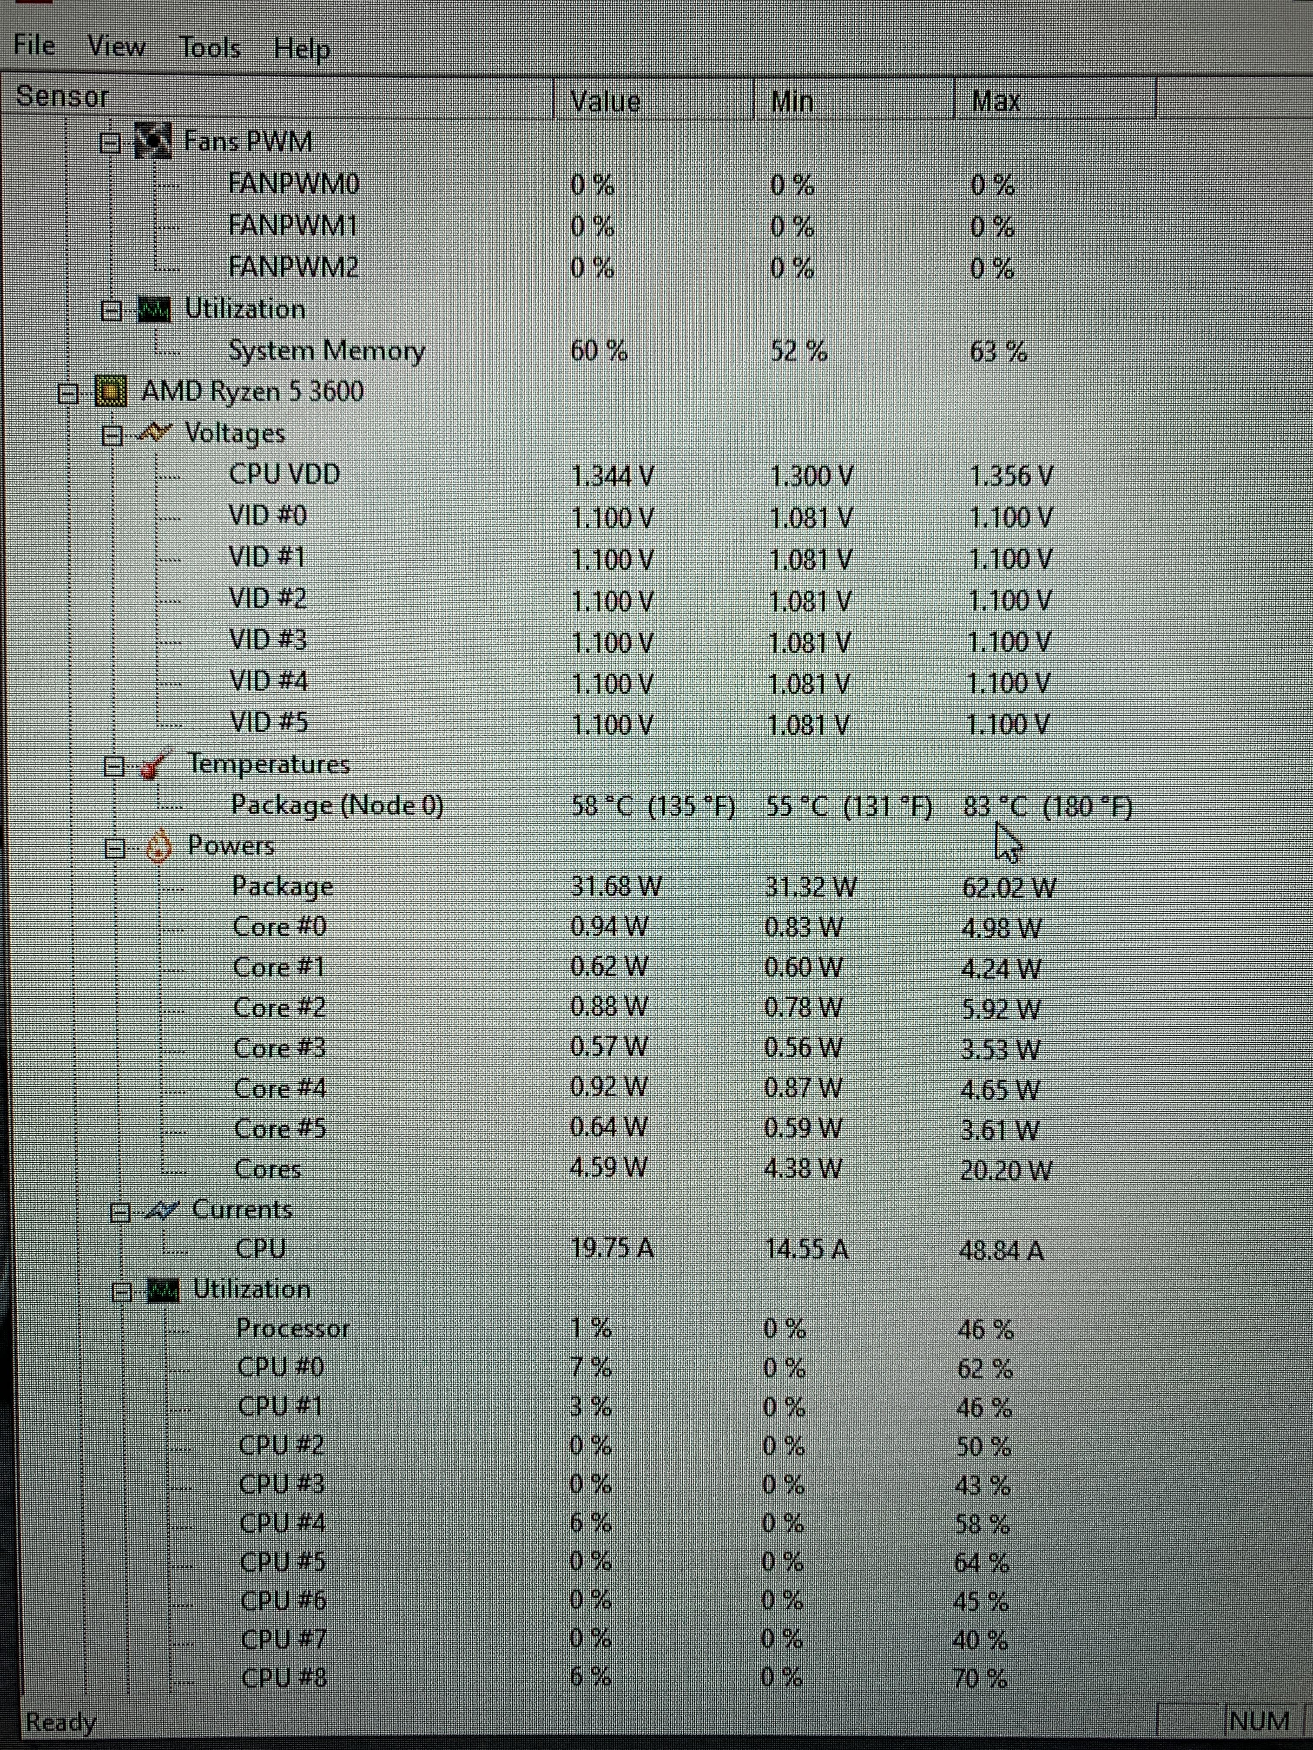Click the top Utilization graph icon
1313x1750 pixels.
tap(154, 309)
